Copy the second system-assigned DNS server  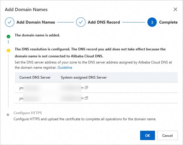click(x=86, y=98)
